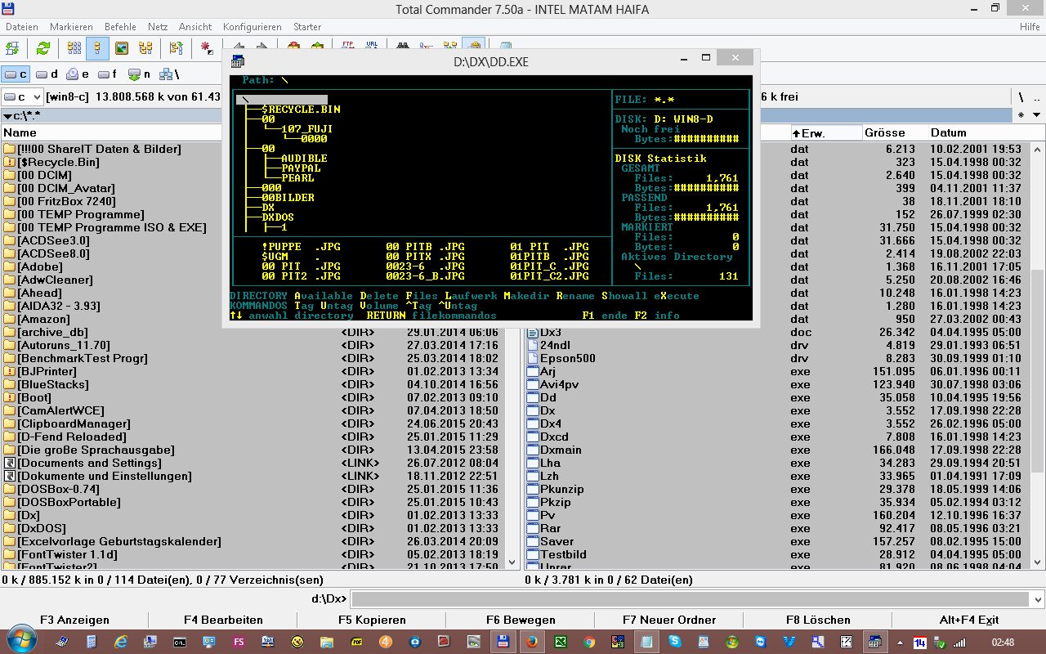This screenshot has height=654, width=1046.
Task: Click F3 Anzeigen button
Action: click(74, 620)
